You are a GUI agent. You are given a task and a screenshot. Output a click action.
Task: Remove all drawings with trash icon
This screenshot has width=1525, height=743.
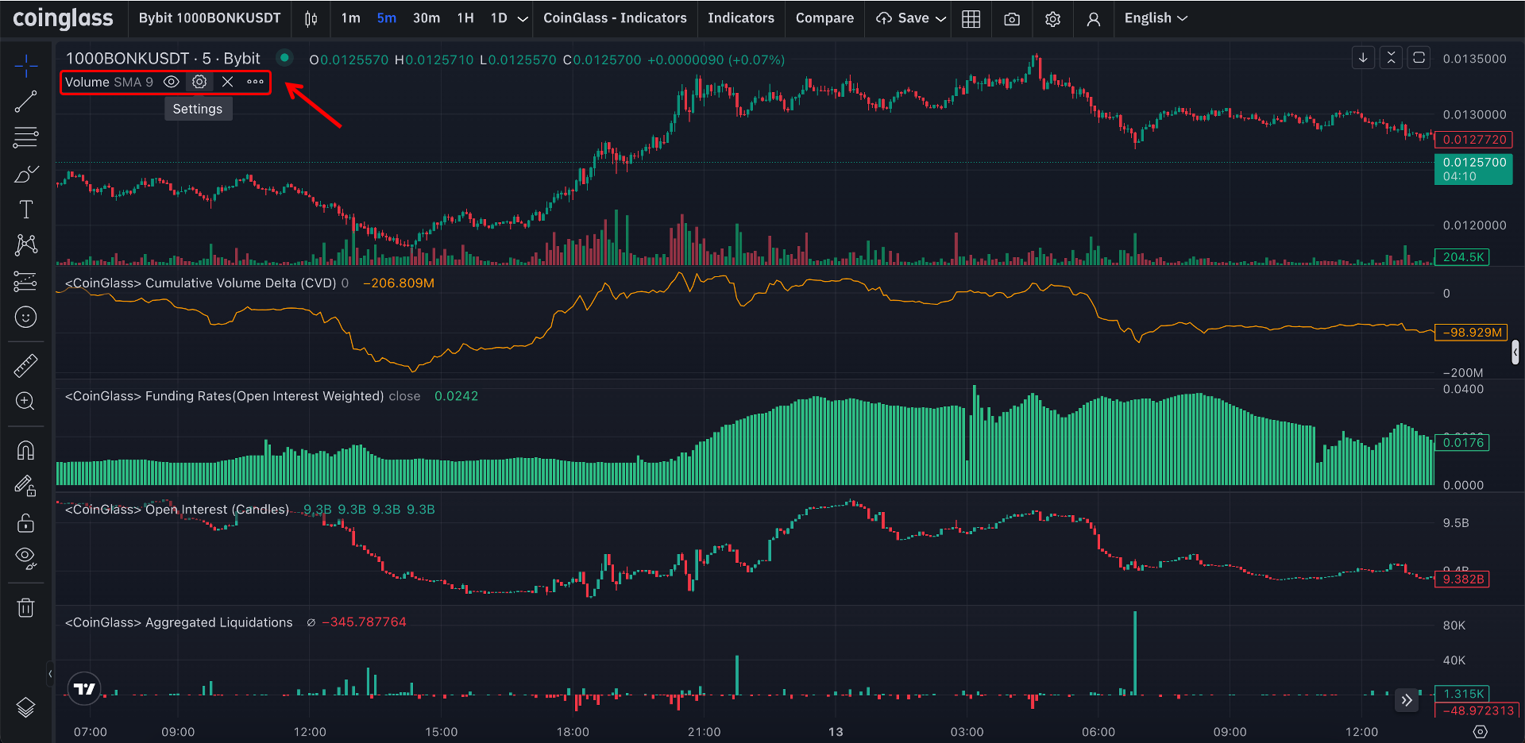[x=25, y=607]
